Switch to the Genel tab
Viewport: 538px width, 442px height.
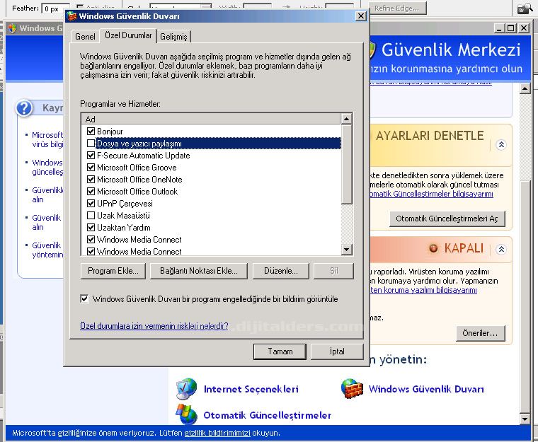tap(85, 37)
